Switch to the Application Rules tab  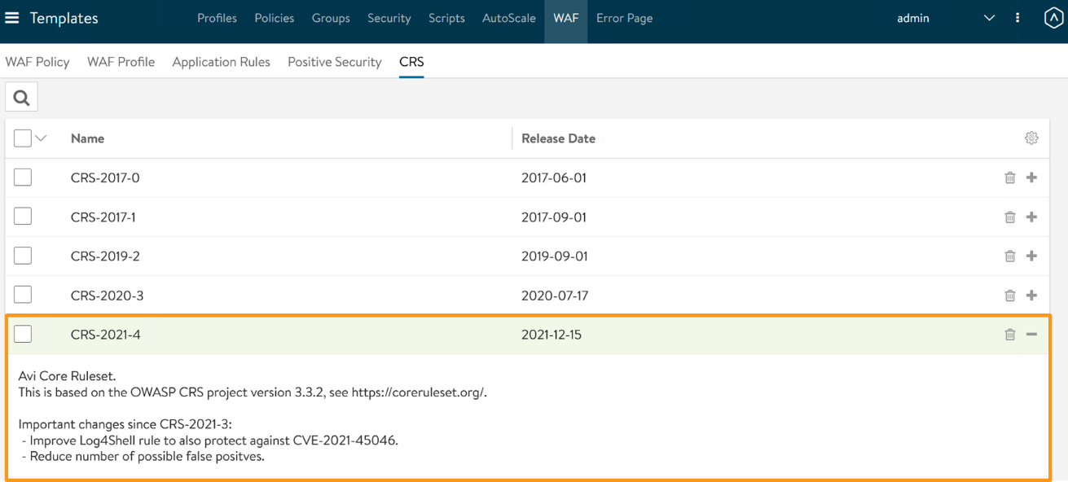click(x=222, y=62)
